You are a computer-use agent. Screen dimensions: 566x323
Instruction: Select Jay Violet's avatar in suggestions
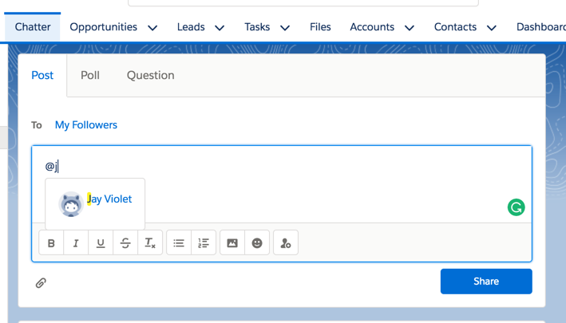(71, 204)
